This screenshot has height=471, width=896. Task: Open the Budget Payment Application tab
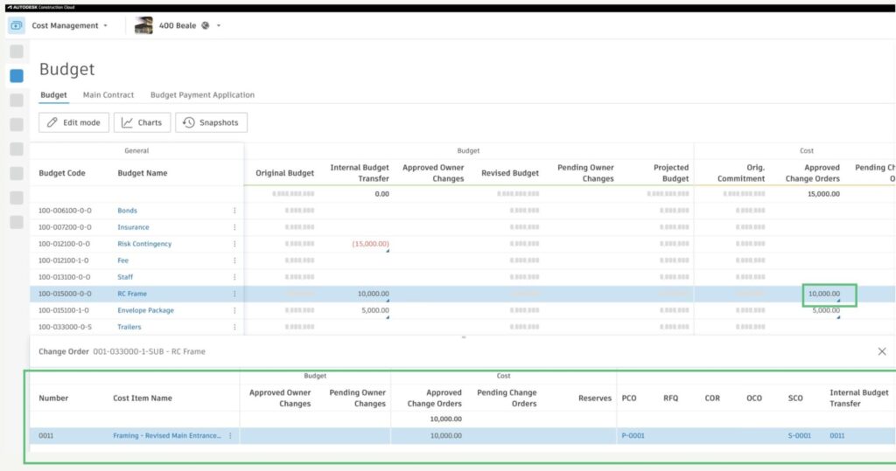tap(202, 94)
